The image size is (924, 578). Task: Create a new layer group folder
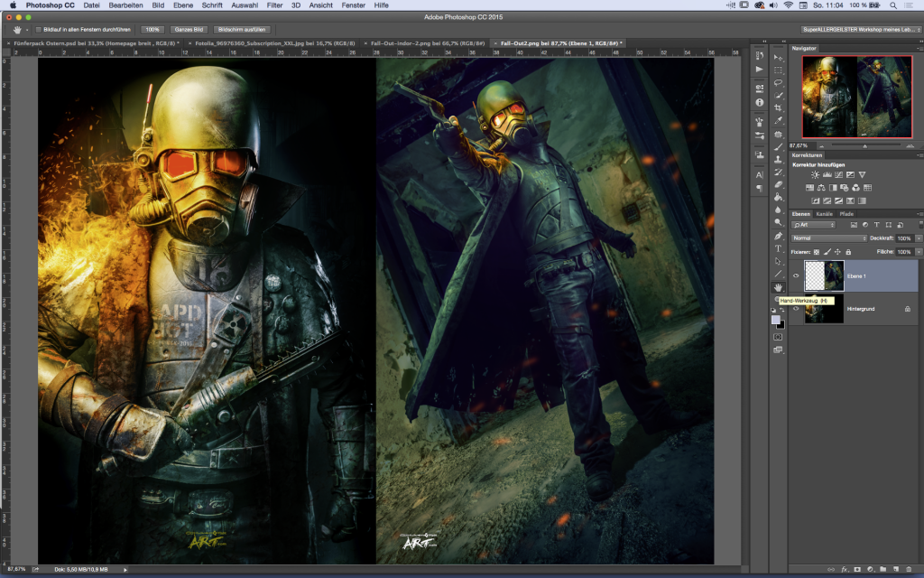pyautogui.click(x=882, y=570)
